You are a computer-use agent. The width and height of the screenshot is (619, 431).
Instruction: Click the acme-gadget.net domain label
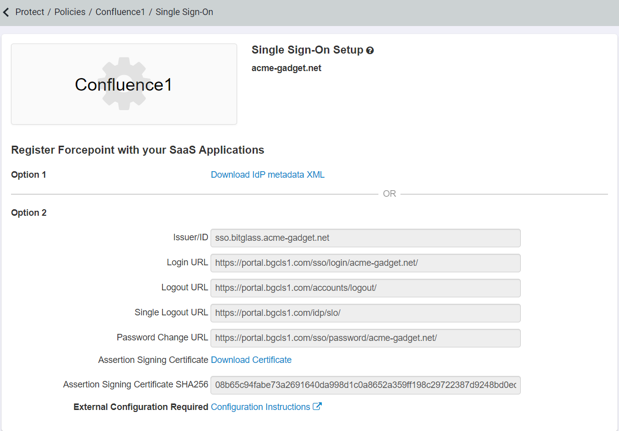point(286,68)
